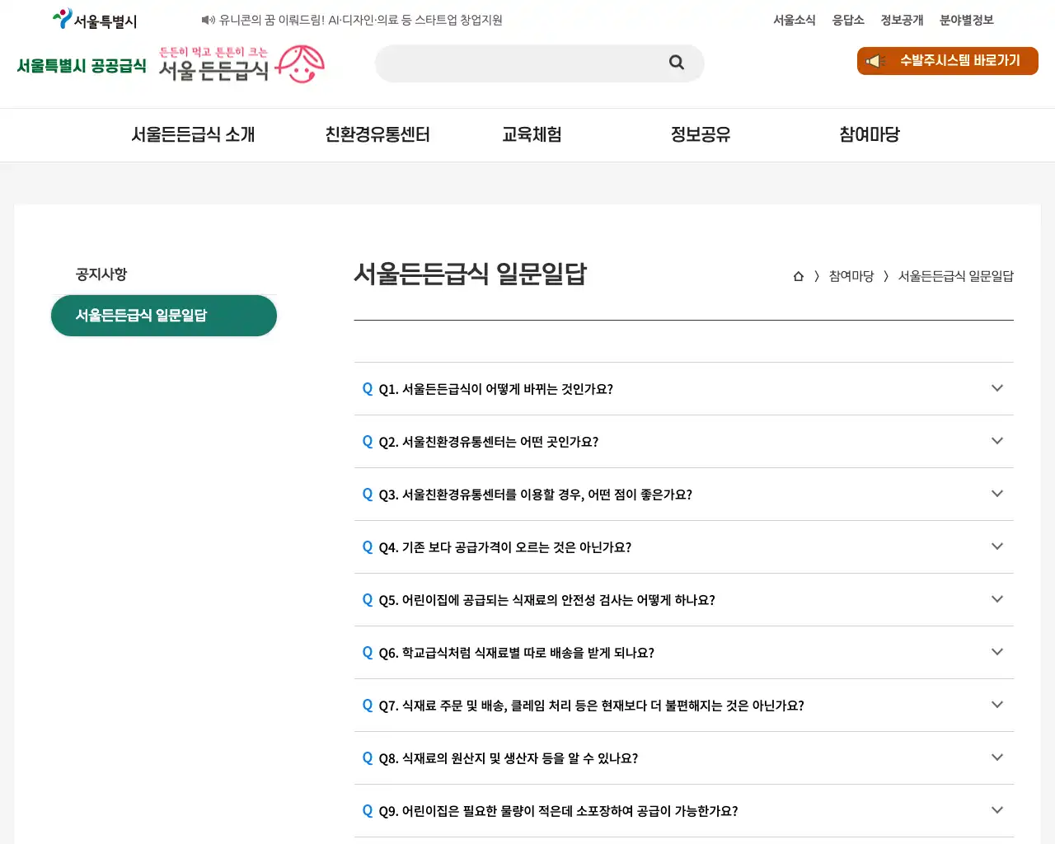Open the 정보공유 navigation menu
Viewport: 1055px width, 844px height.
pos(700,134)
